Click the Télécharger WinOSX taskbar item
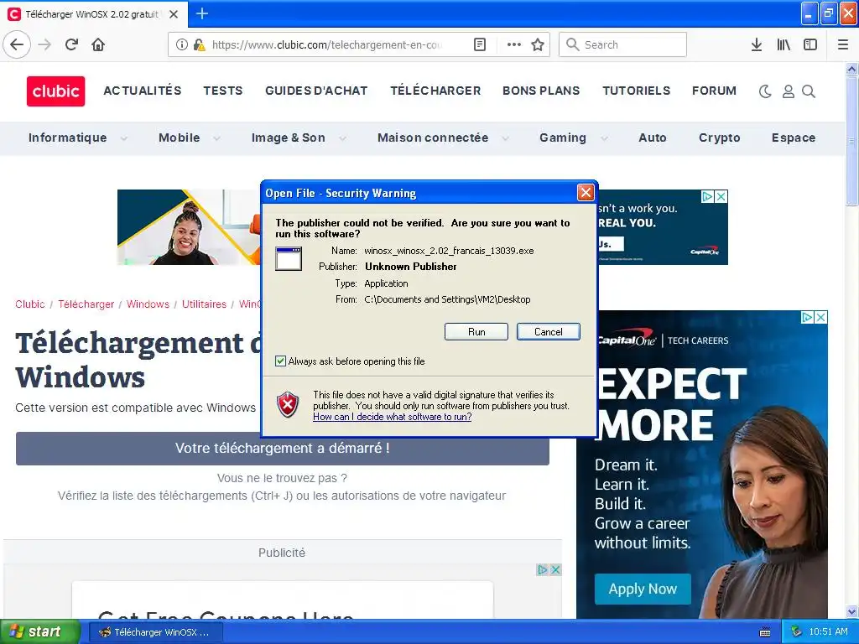 [x=155, y=632]
